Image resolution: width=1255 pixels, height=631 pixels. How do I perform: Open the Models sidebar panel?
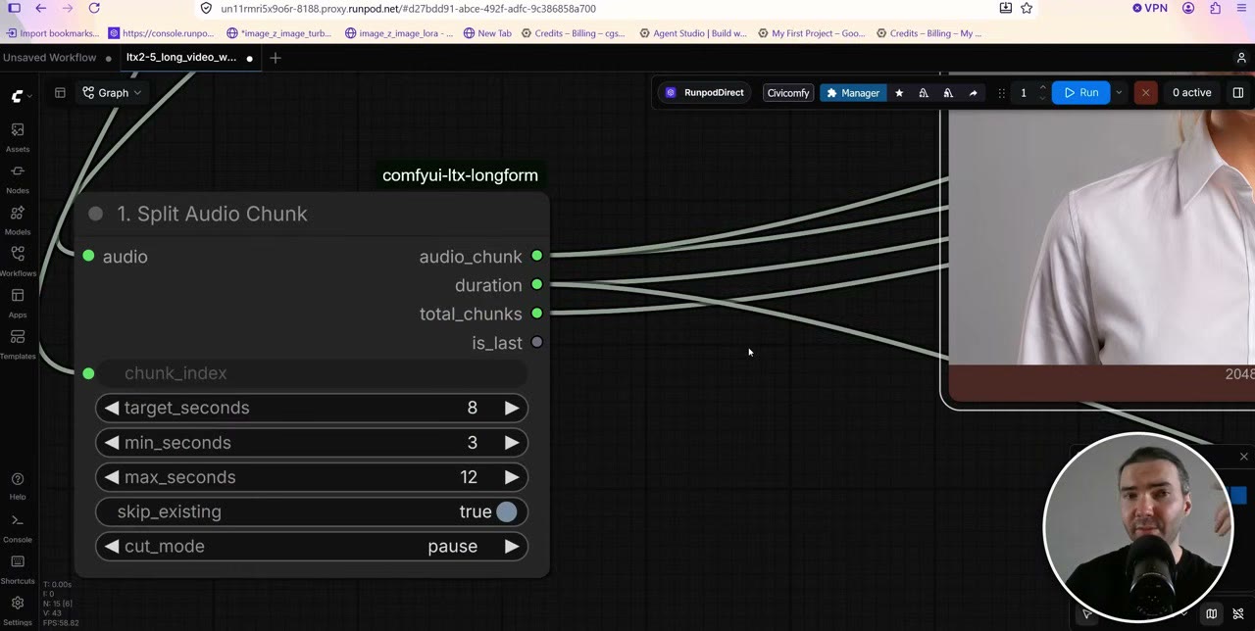17,219
